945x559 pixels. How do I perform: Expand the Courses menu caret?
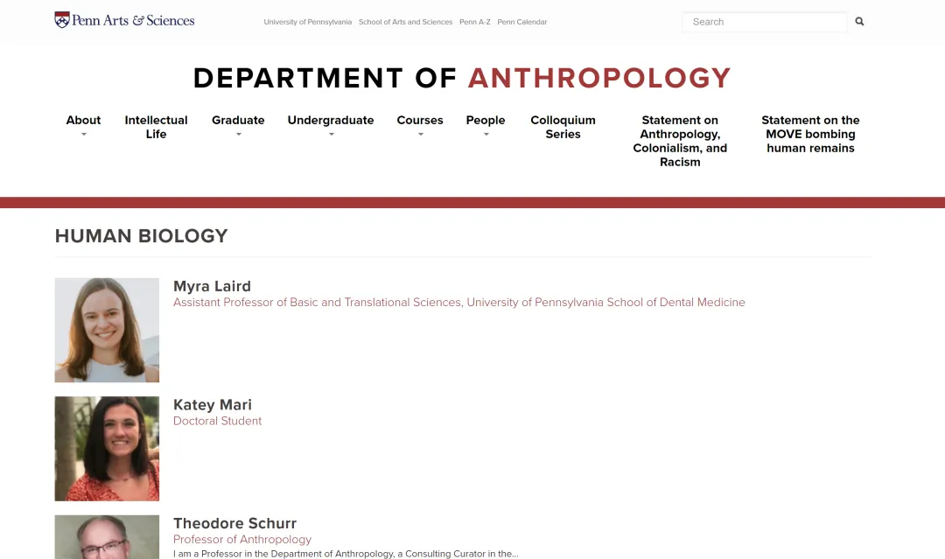[x=421, y=135]
